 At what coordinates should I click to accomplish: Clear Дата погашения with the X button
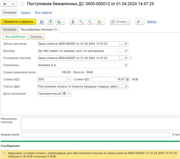[69, 94]
